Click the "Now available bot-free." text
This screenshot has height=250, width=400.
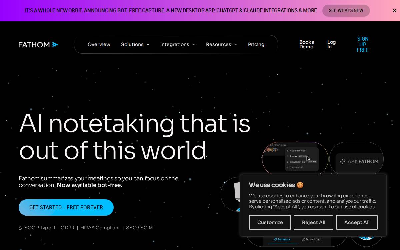[89, 185]
